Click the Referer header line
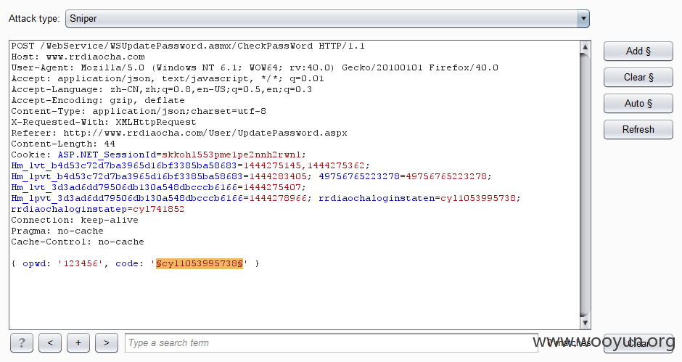The width and height of the screenshot is (682, 362). pos(179,133)
